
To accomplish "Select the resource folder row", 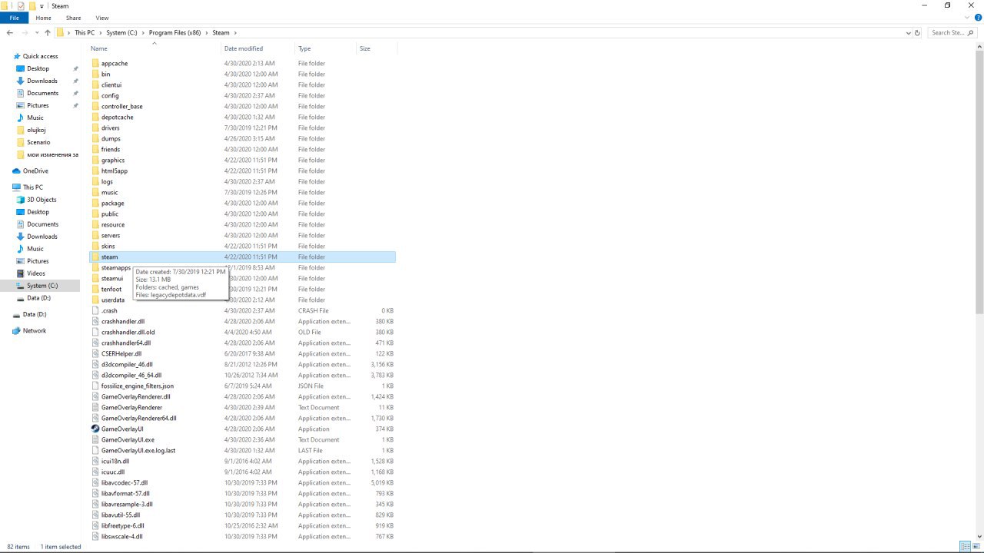I will 242,225.
